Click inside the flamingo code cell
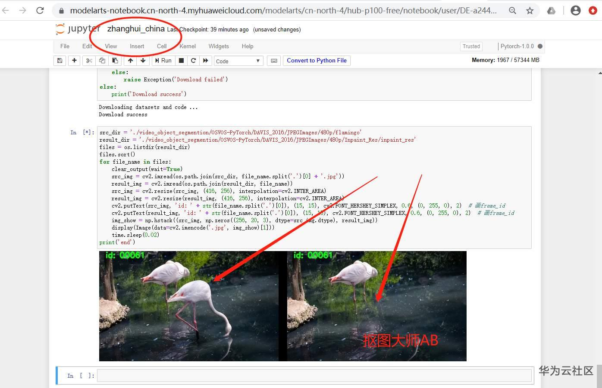Image resolution: width=602 pixels, height=388 pixels. point(314,187)
